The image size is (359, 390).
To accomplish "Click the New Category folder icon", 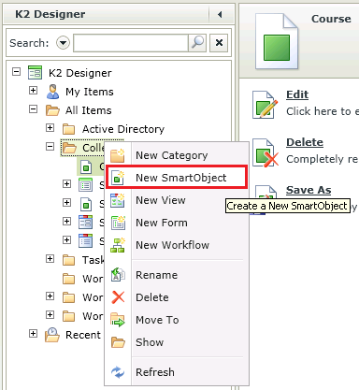I will 118,155.
